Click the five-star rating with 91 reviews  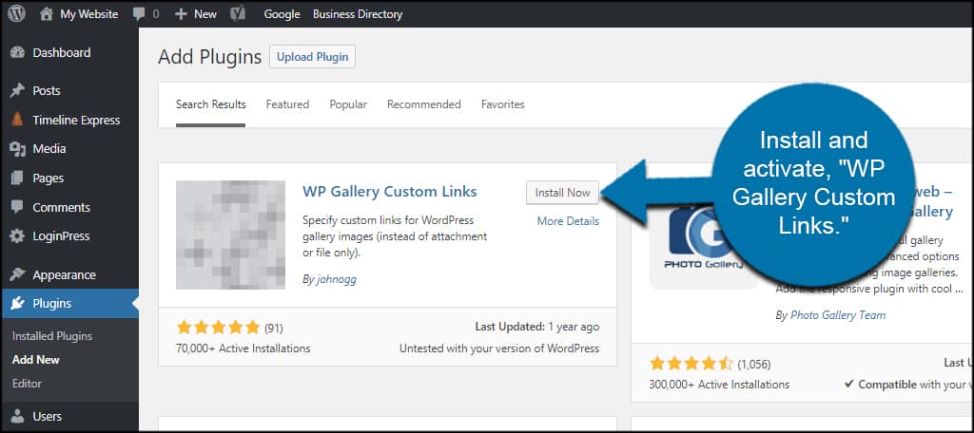[218, 327]
